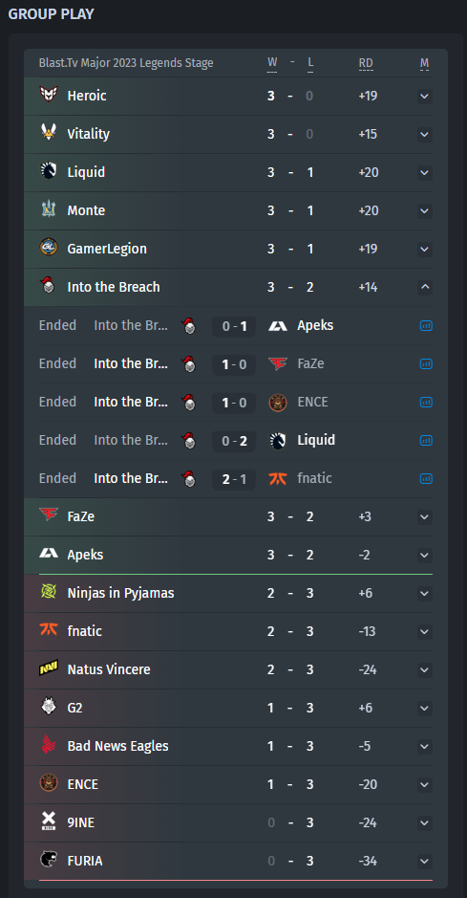Click the Heroic team logo
Screen dimensions: 467x898
coord(49,95)
